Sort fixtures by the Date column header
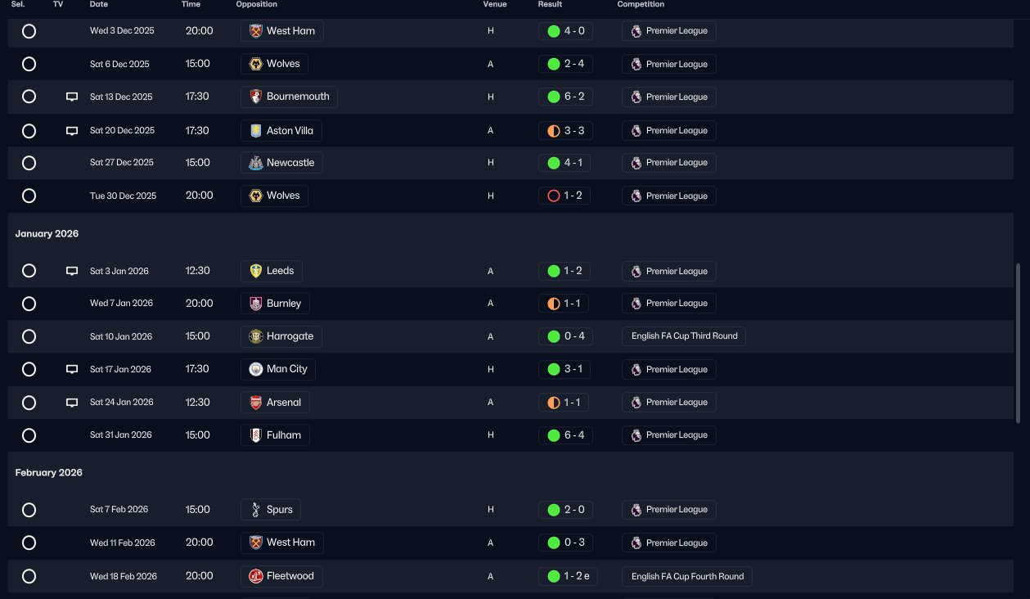Viewport: 1030px width, 599px height. pos(98,4)
